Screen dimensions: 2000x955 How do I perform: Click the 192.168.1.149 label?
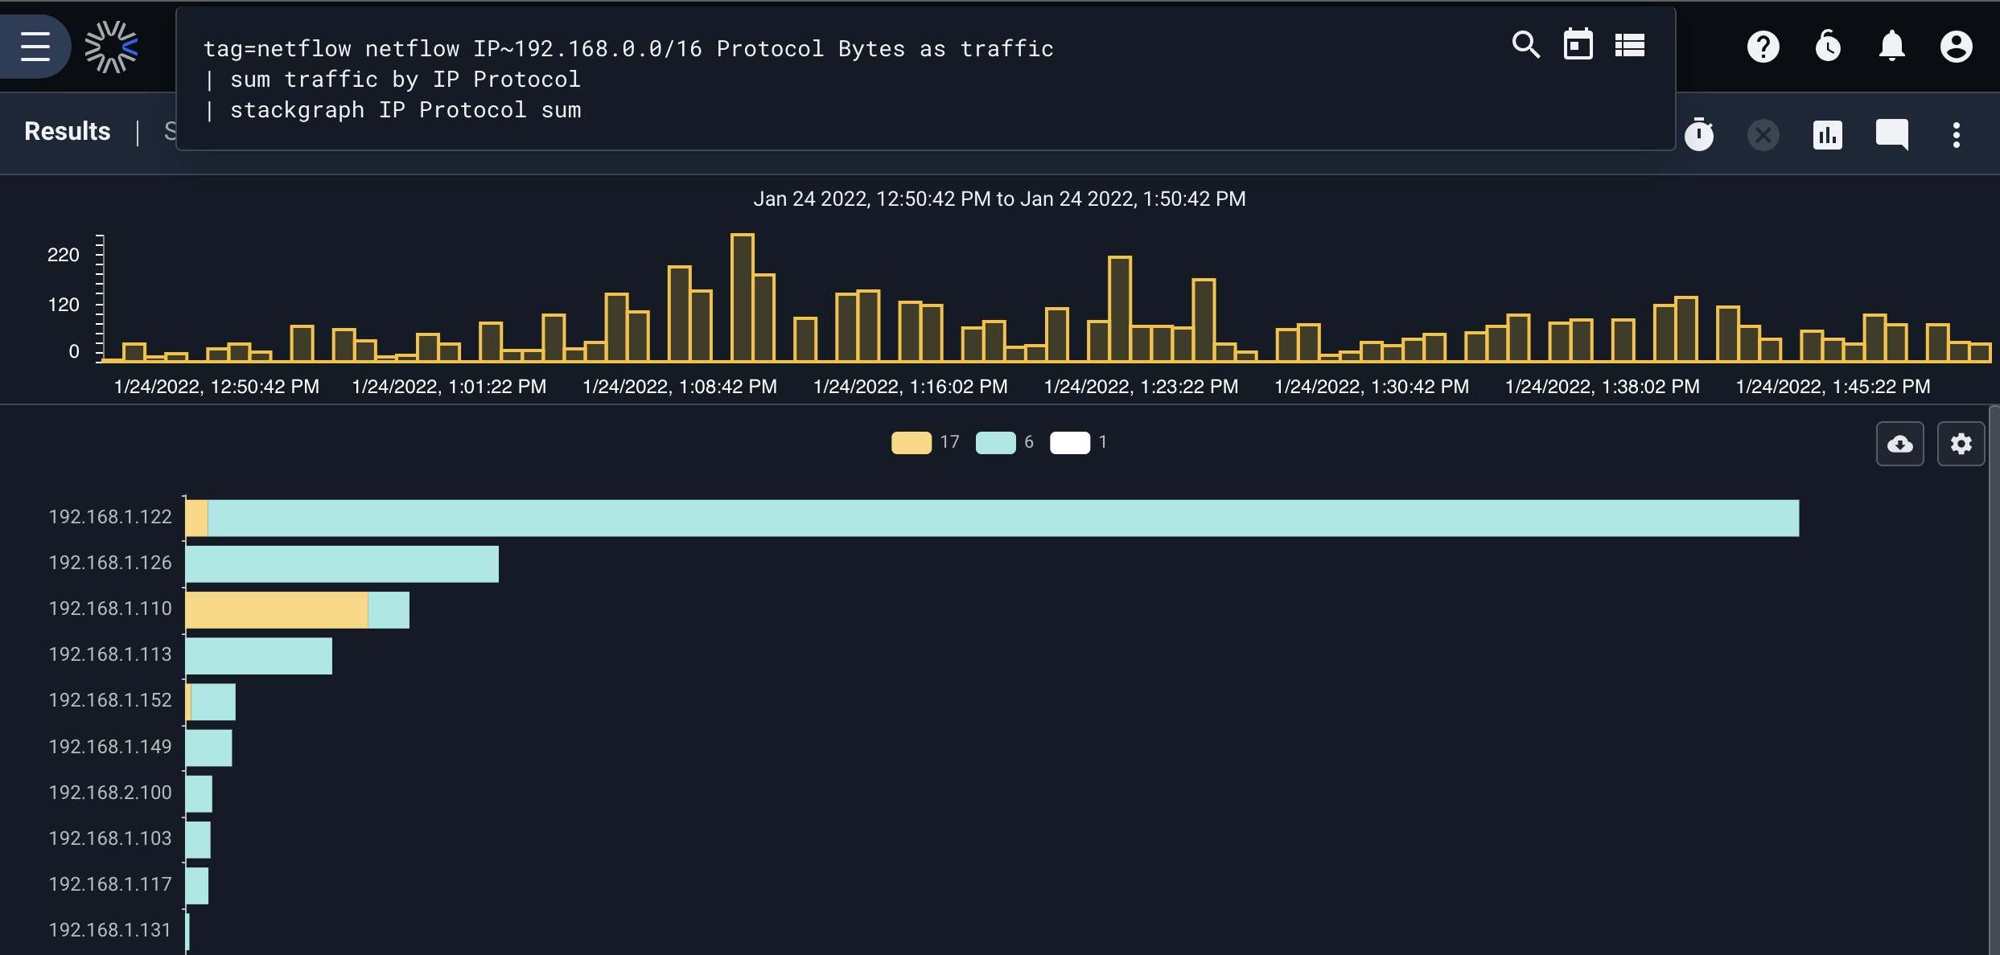[110, 747]
